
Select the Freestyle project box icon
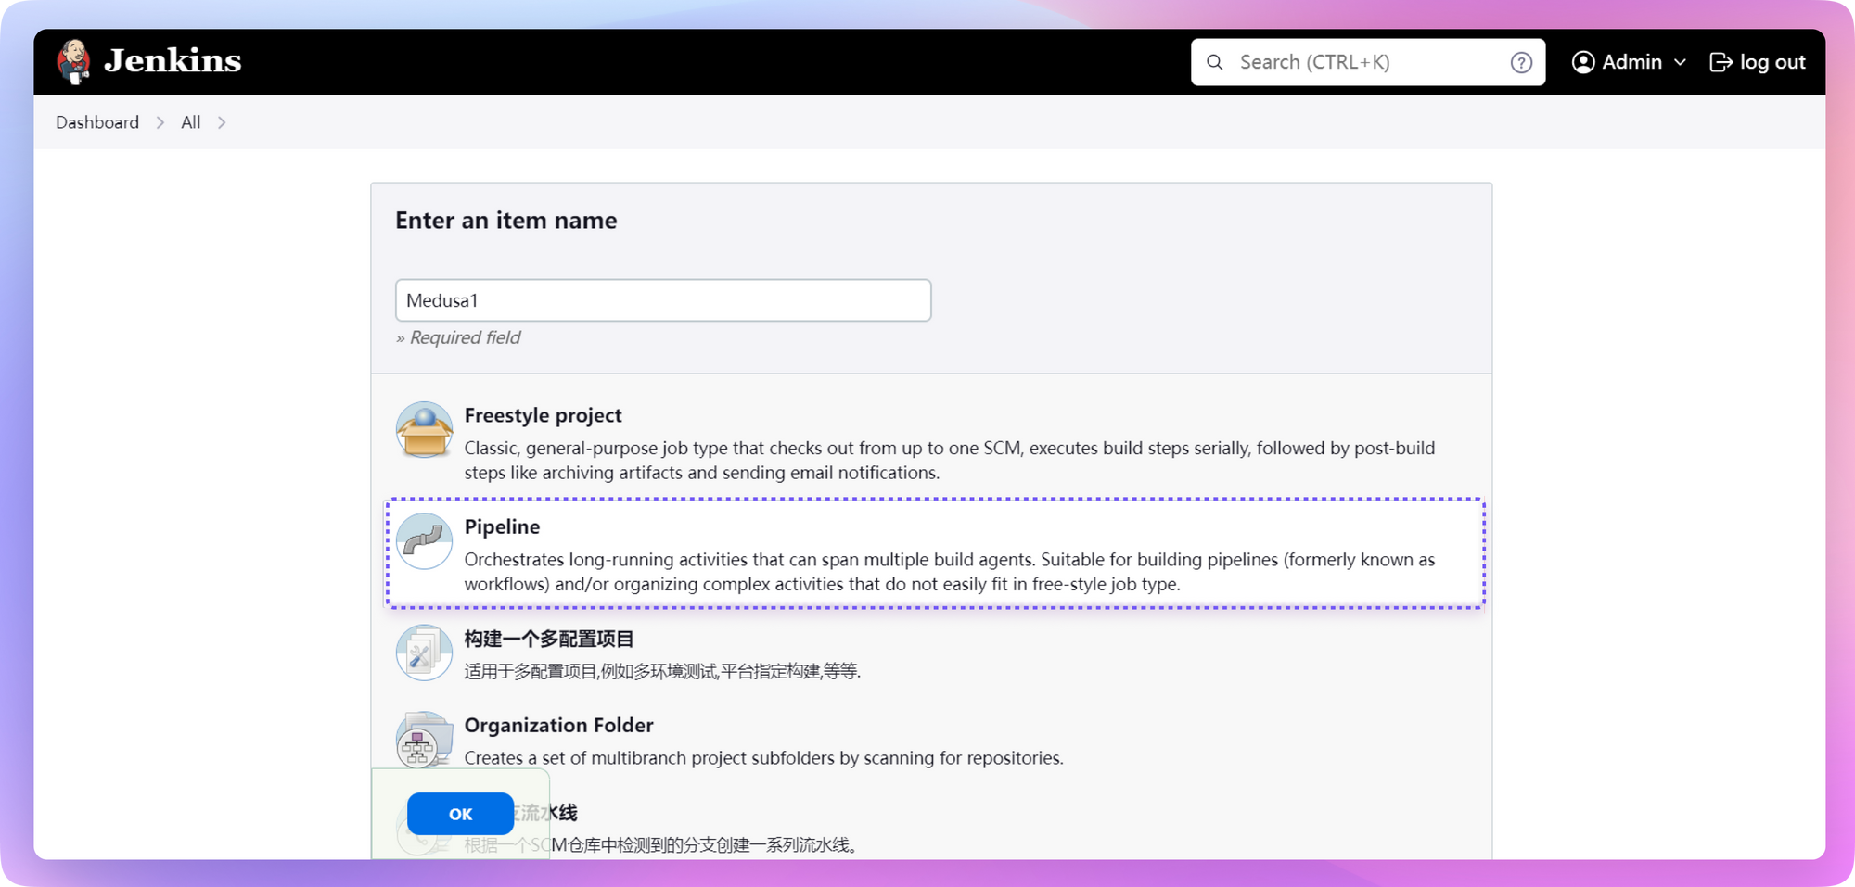424,429
